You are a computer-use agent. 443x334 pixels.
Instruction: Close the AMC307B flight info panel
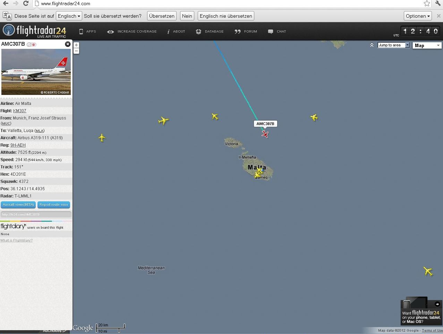[68, 44]
